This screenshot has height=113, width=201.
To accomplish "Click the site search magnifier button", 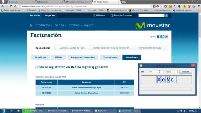I will click(x=167, y=15).
